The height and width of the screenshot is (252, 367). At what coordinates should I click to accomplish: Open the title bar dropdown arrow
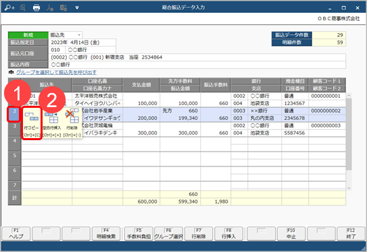(x=77, y=8)
